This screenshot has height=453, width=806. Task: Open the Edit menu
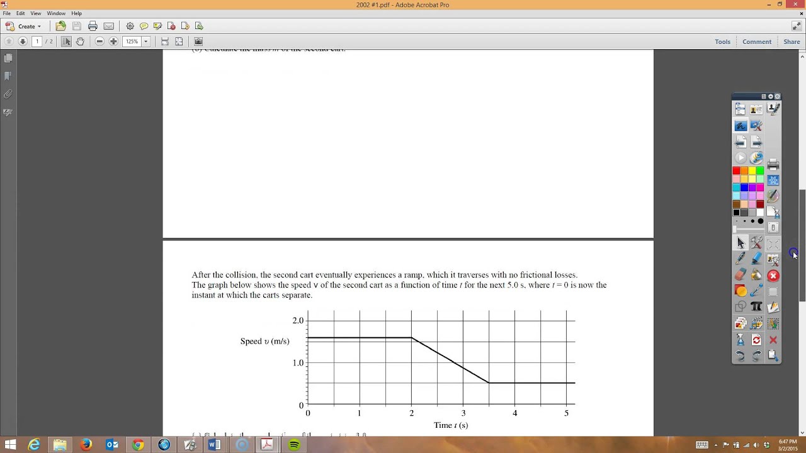[x=21, y=13]
